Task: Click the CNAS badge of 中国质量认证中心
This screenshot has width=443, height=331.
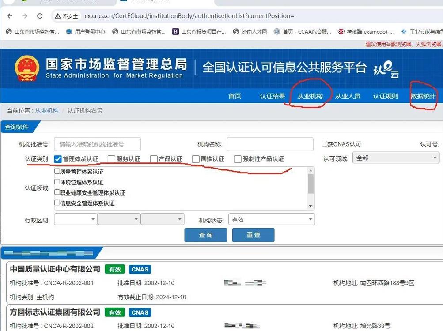Action: click(x=140, y=269)
